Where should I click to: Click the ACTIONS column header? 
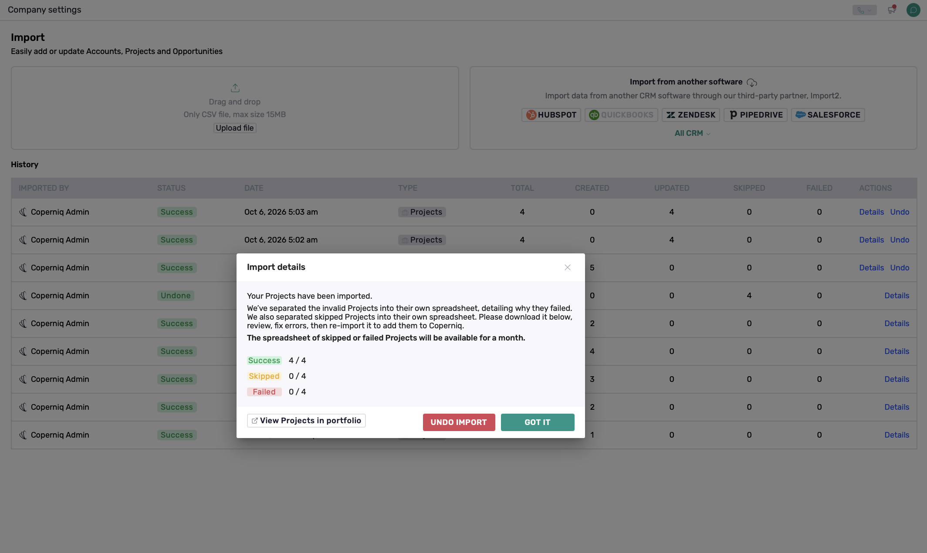point(875,188)
